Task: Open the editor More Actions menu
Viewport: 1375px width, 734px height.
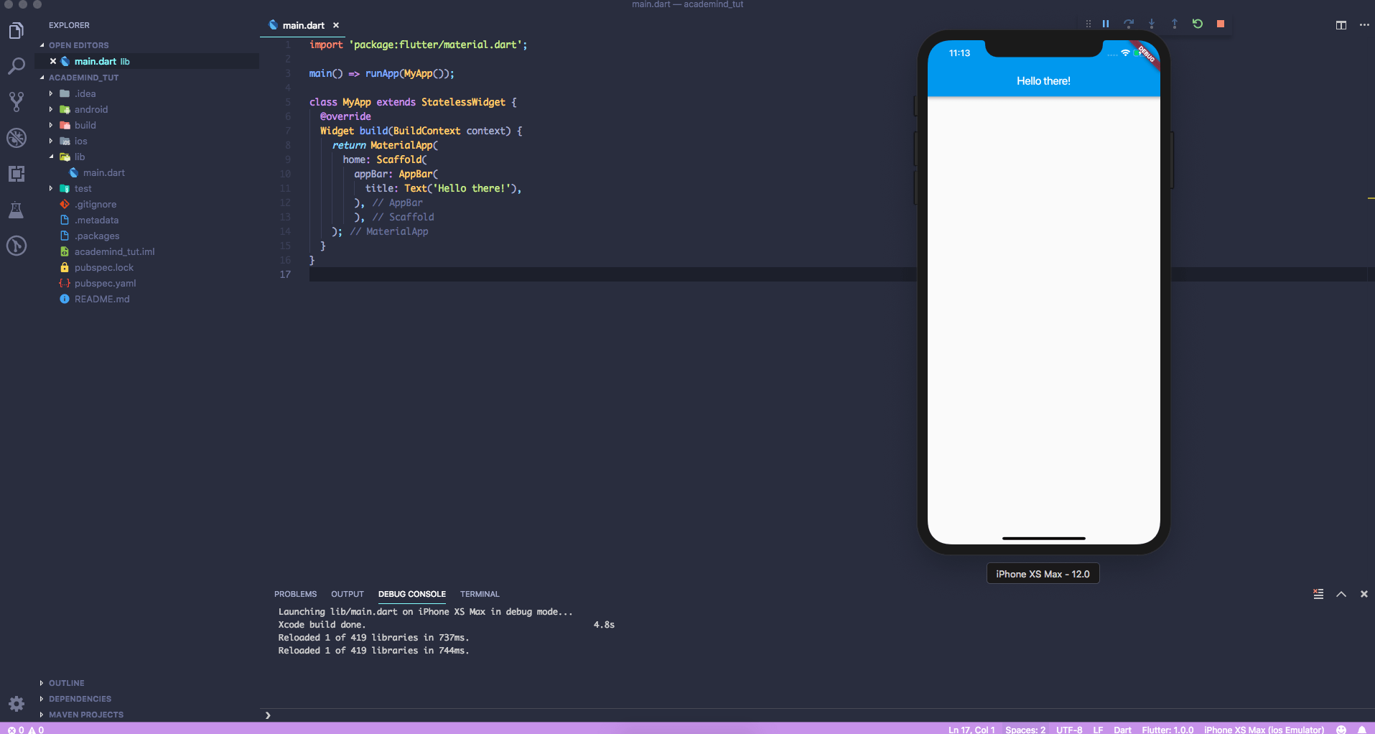Action: pos(1364,25)
